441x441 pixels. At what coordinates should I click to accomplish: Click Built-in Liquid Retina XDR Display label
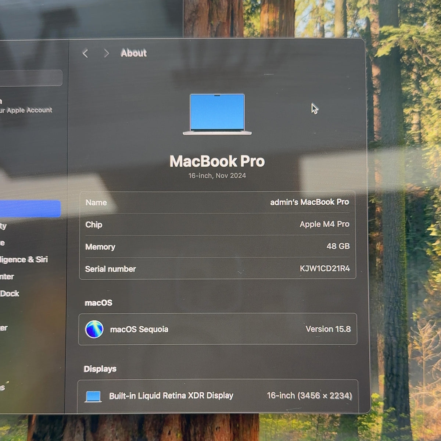171,396
